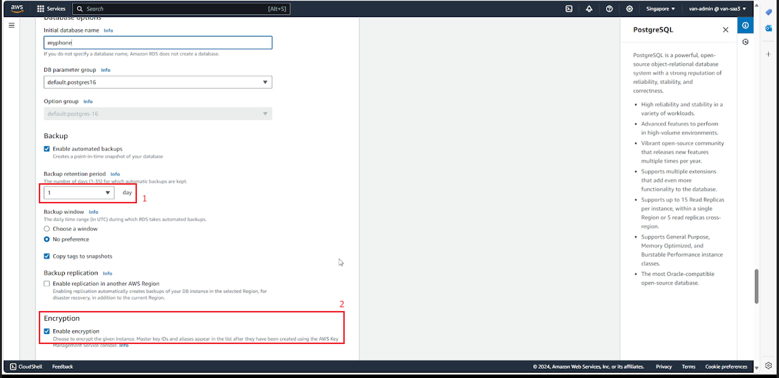Click the AWS search box
This screenshot has width=779, height=378.
pyautogui.click(x=181, y=9)
